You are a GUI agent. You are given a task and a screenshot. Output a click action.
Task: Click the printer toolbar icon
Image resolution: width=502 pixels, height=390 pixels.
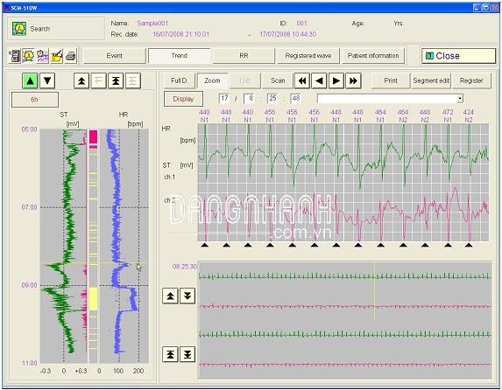pyautogui.click(x=70, y=56)
